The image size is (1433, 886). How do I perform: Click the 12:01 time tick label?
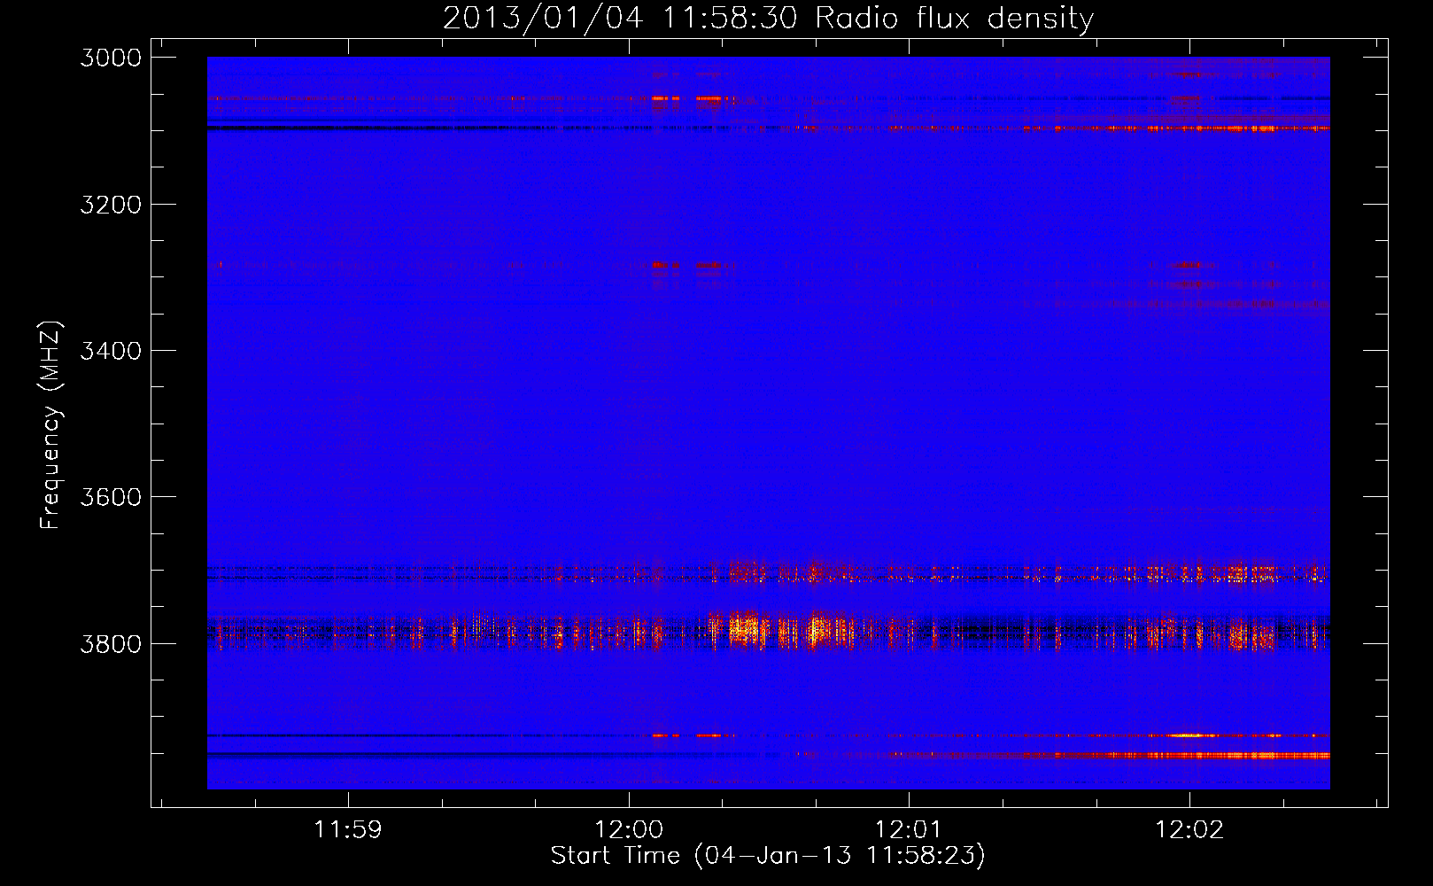tap(909, 829)
